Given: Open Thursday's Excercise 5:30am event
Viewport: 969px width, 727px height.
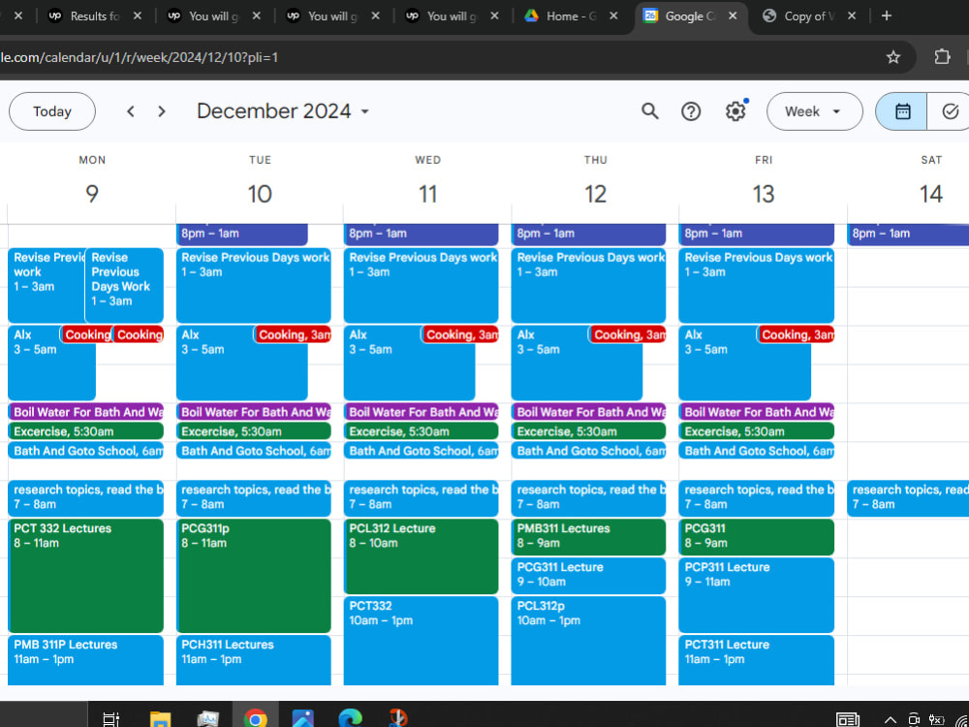Looking at the screenshot, I should 588,431.
